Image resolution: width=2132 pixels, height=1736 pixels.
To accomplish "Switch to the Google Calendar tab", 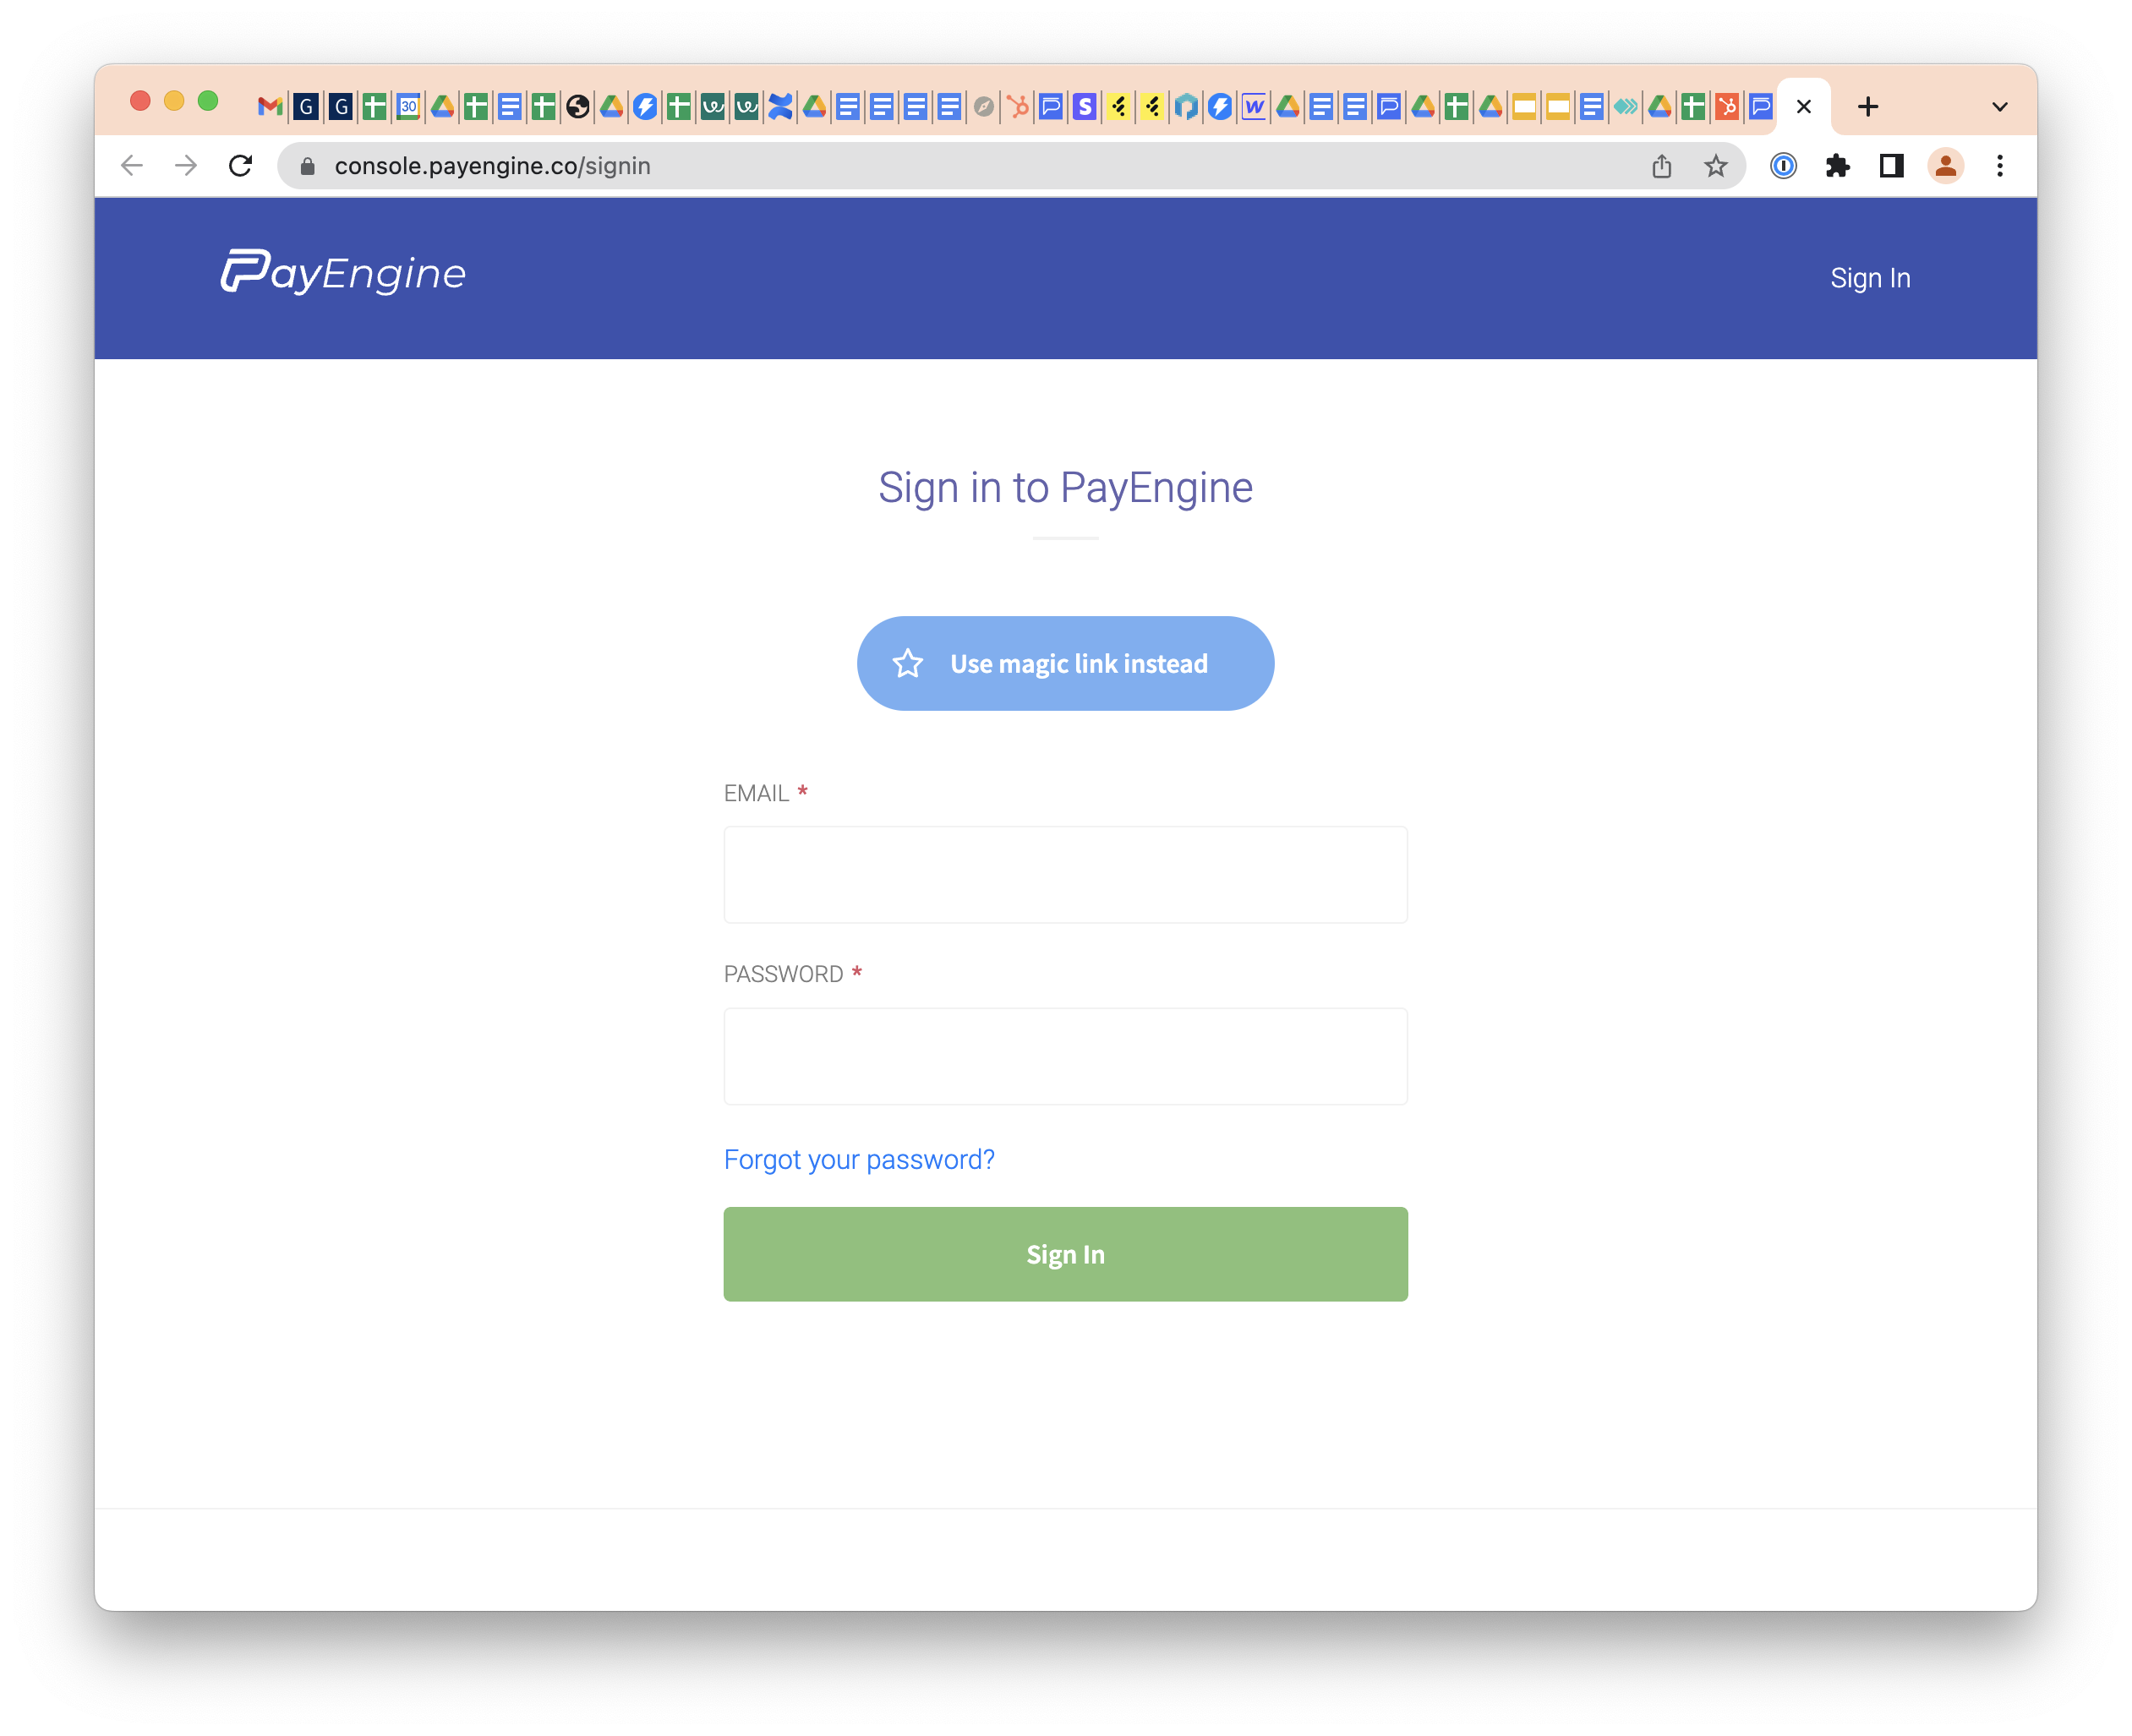I will point(408,106).
